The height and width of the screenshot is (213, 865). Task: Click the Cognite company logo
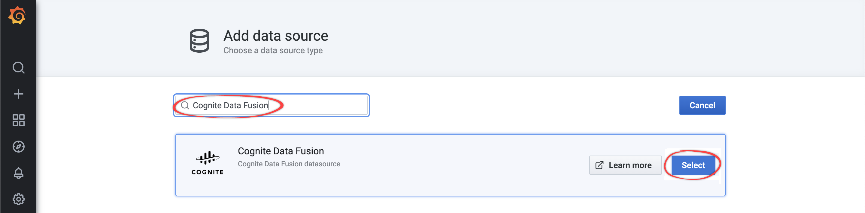pos(208,162)
